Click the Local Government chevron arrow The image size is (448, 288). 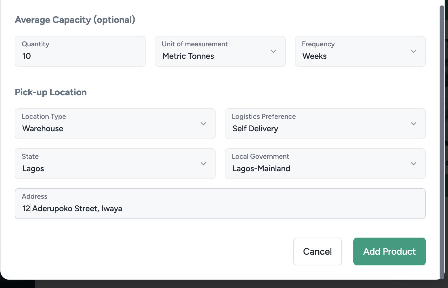click(413, 164)
